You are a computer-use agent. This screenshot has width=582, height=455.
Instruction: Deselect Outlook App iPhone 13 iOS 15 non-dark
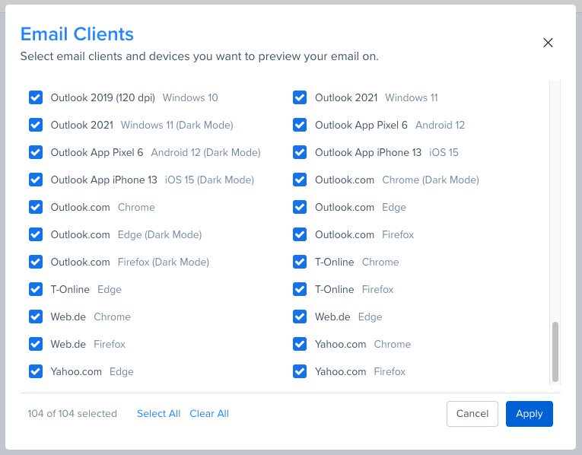300,152
